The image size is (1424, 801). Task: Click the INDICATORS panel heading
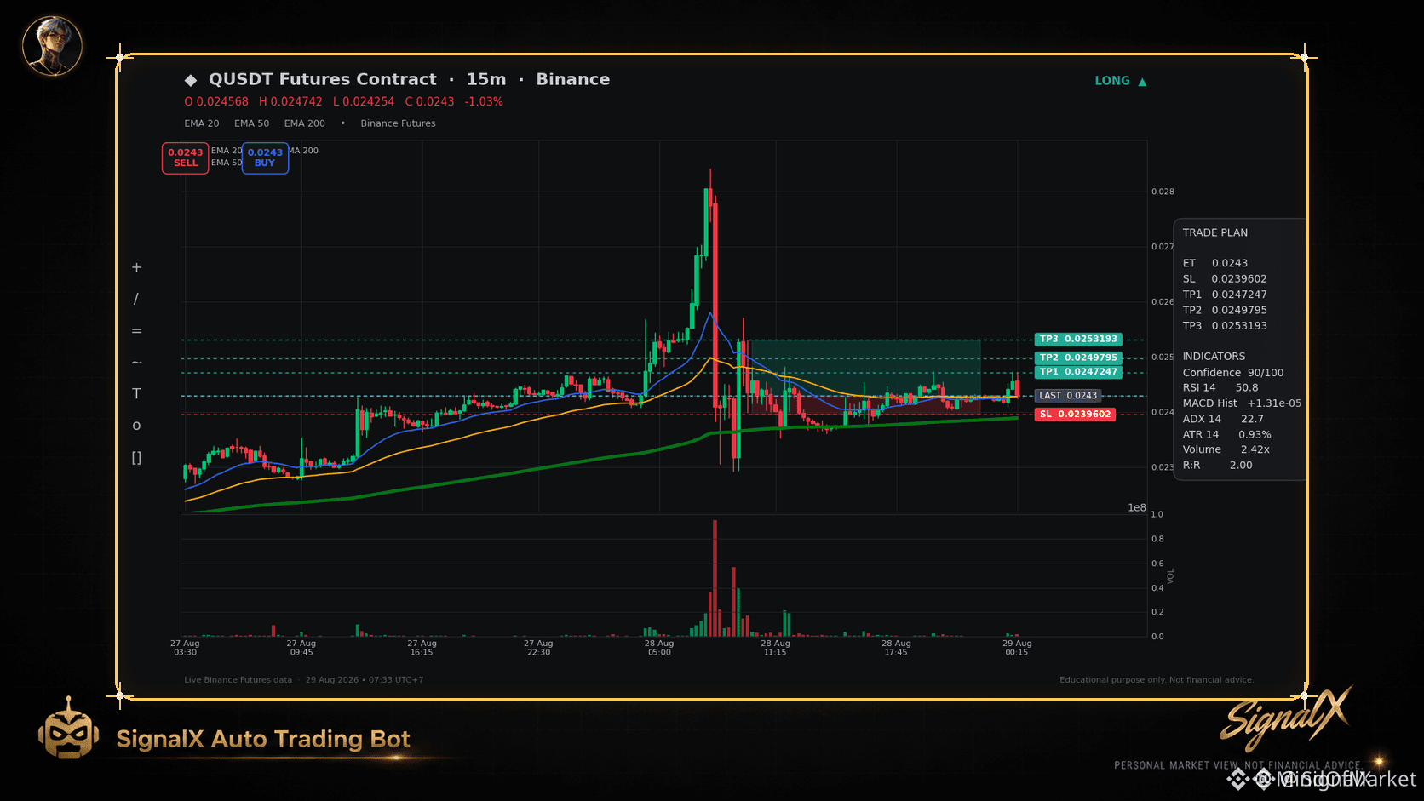click(x=1214, y=357)
